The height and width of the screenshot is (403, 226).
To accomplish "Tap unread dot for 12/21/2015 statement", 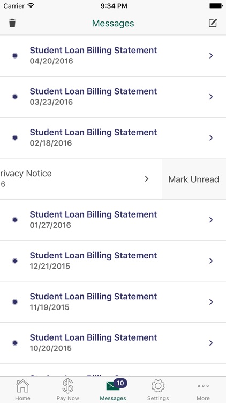I will point(15,261).
